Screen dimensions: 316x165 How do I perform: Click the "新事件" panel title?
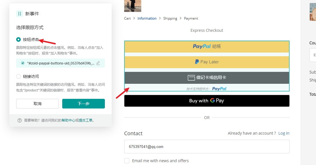click(32, 14)
